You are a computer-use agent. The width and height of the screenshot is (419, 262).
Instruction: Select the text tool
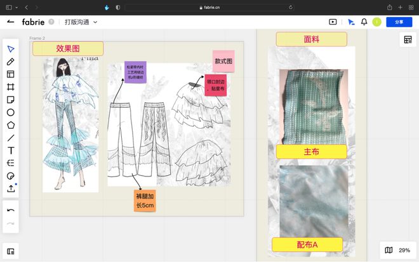click(x=11, y=150)
